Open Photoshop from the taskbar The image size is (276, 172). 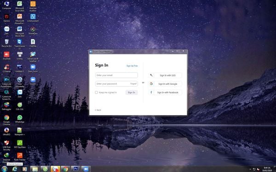pyautogui.click(x=76, y=169)
